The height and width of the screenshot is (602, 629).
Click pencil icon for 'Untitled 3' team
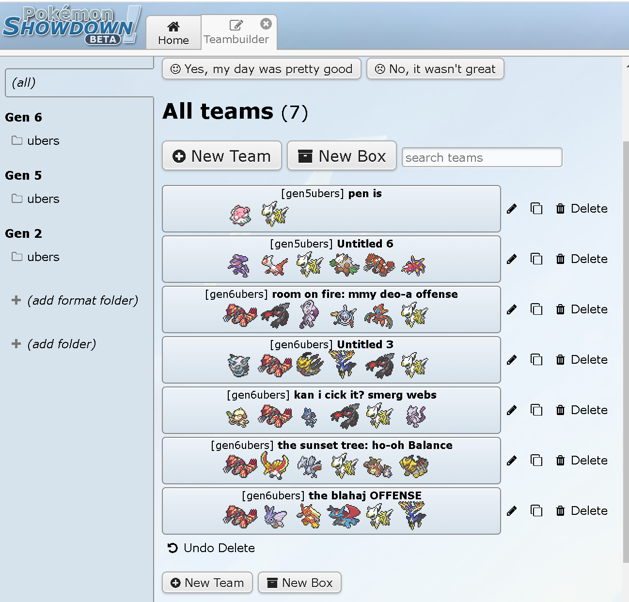point(512,360)
